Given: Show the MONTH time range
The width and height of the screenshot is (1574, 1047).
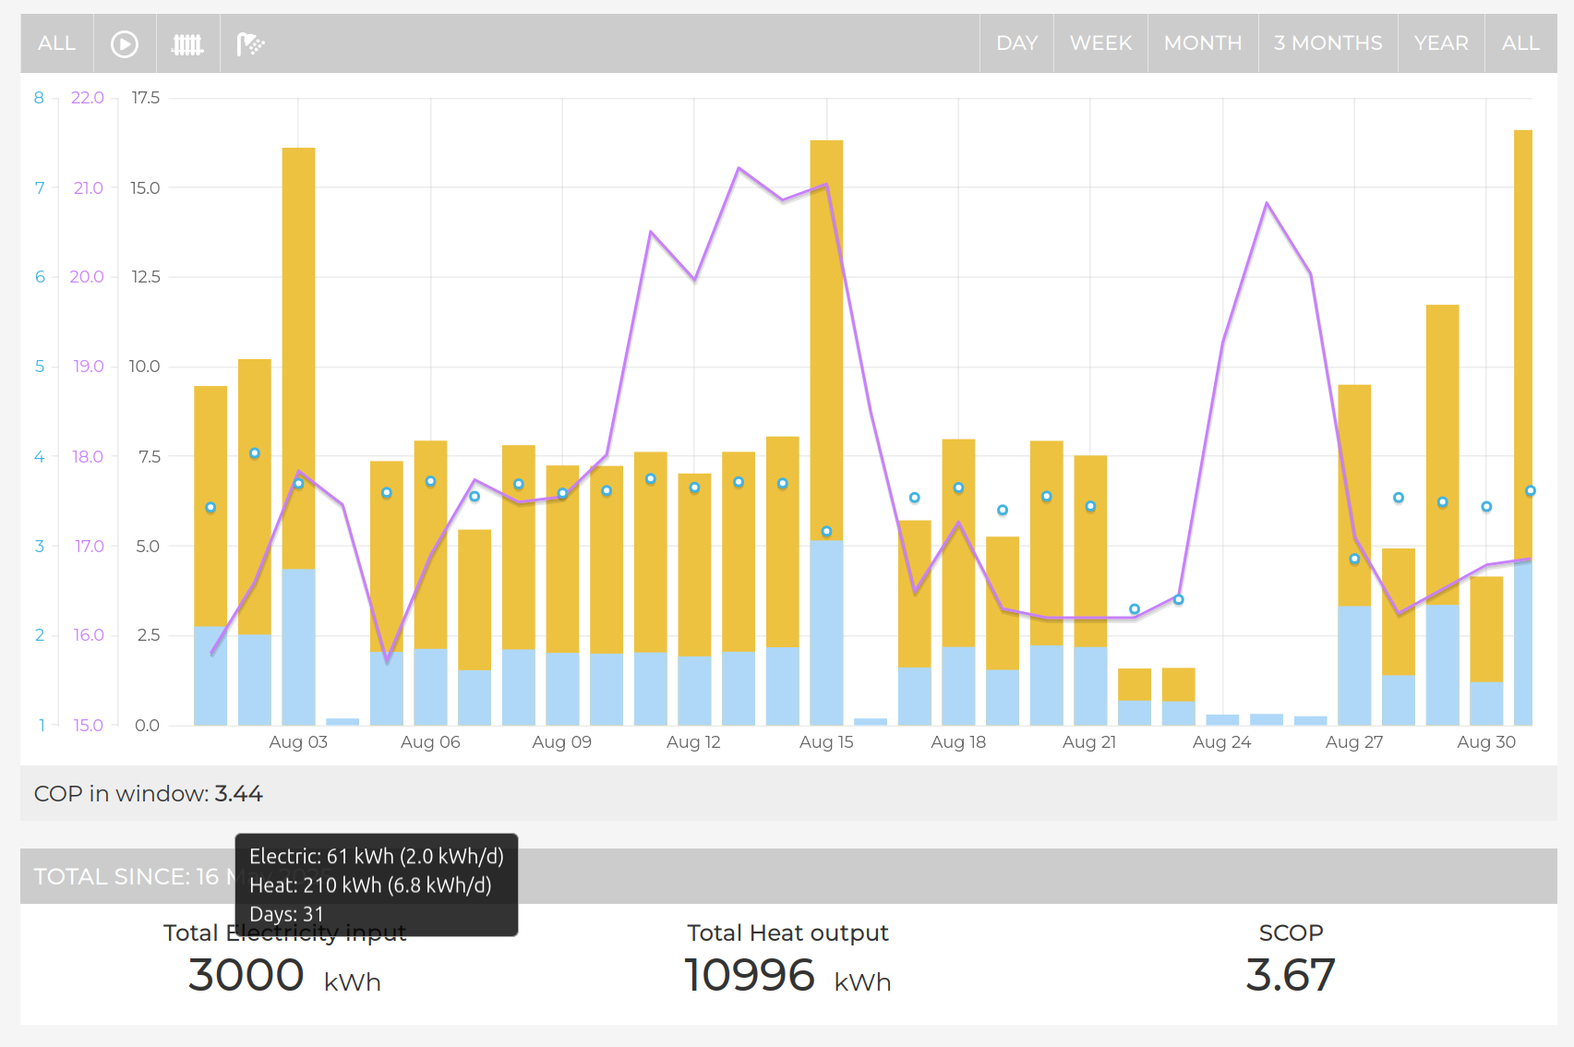Looking at the screenshot, I should pos(1202,43).
